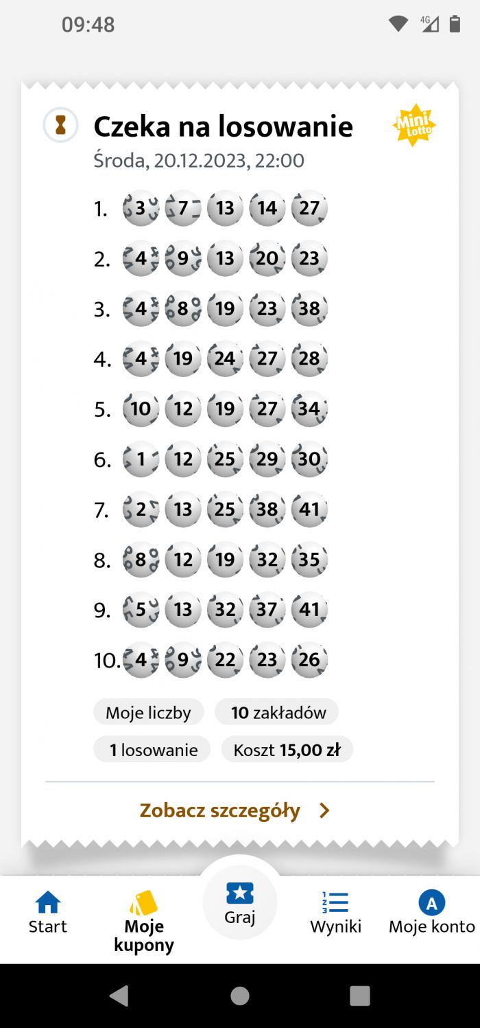Open Moje konto account icon
This screenshot has height=1028, width=480.
point(432,903)
